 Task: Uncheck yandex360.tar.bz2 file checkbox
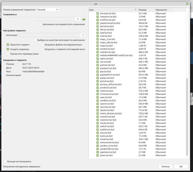(x=98, y=149)
